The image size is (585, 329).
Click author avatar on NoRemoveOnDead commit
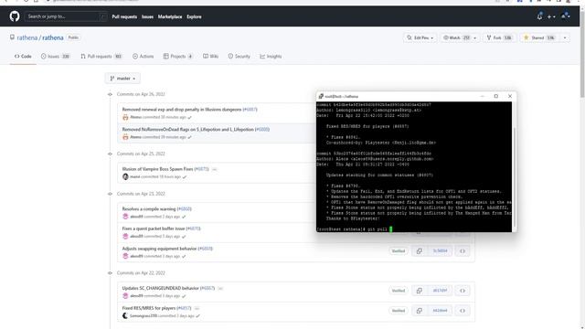point(125,137)
